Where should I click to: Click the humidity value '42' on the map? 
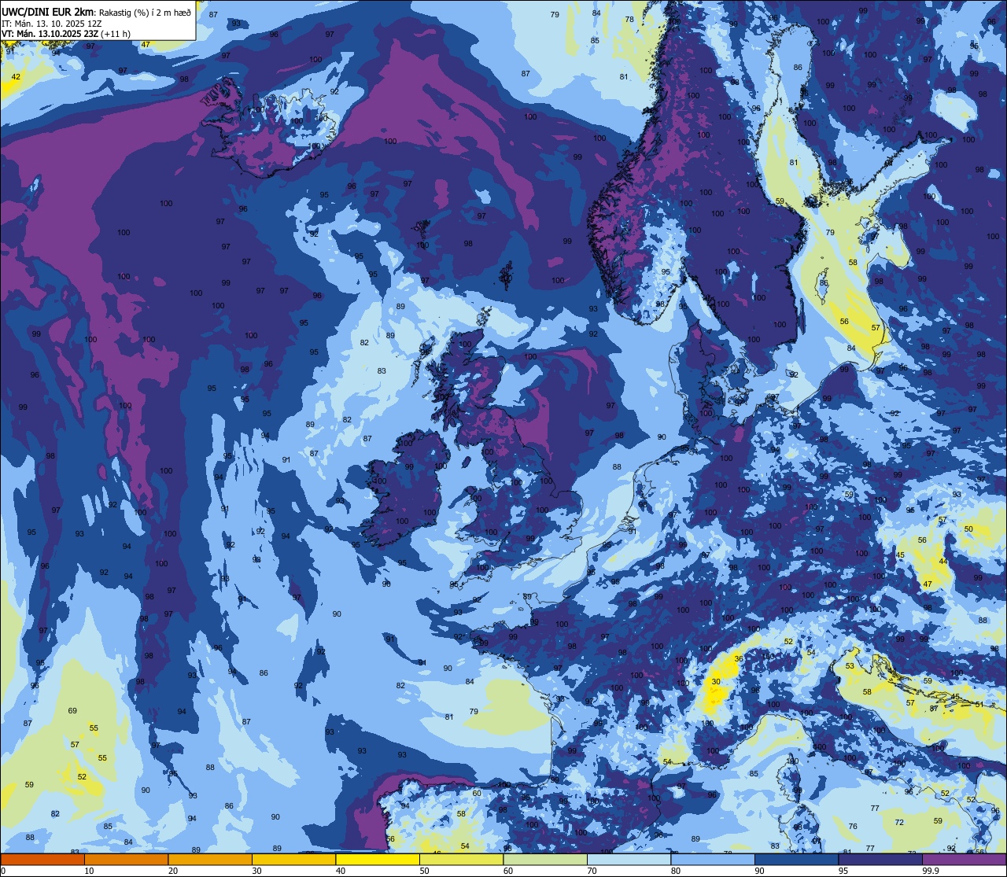17,77
